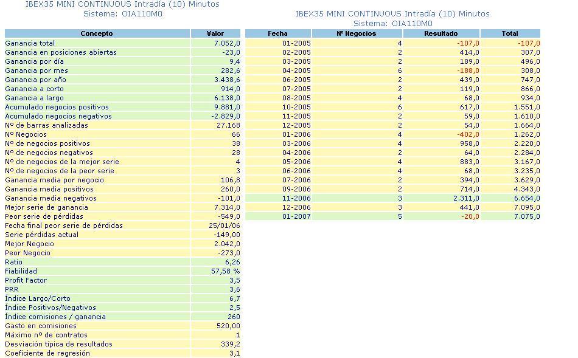Select the value 7.052,0 for Ganancia total
This screenshot has width=578, height=358.
(227, 43)
